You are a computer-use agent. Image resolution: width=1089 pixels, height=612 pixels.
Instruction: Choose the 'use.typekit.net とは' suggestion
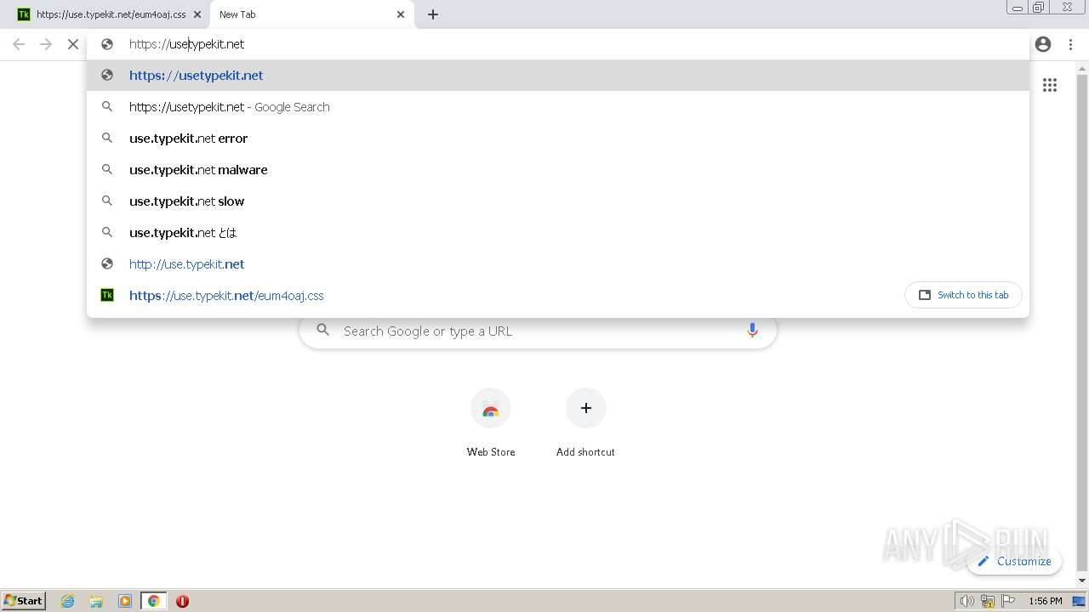pyautogui.click(x=558, y=233)
